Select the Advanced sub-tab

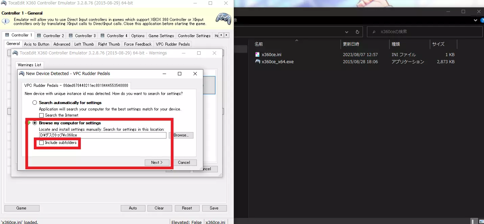(x=62, y=44)
